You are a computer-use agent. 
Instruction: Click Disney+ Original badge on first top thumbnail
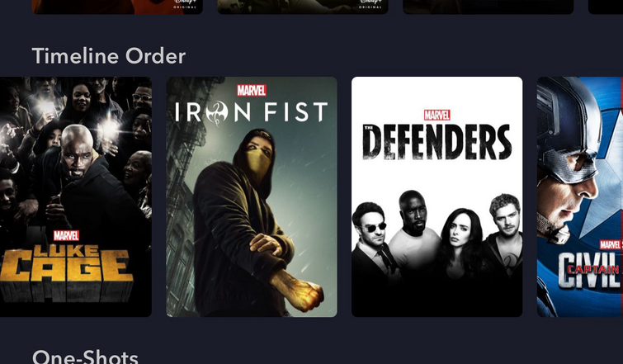[185, 3]
